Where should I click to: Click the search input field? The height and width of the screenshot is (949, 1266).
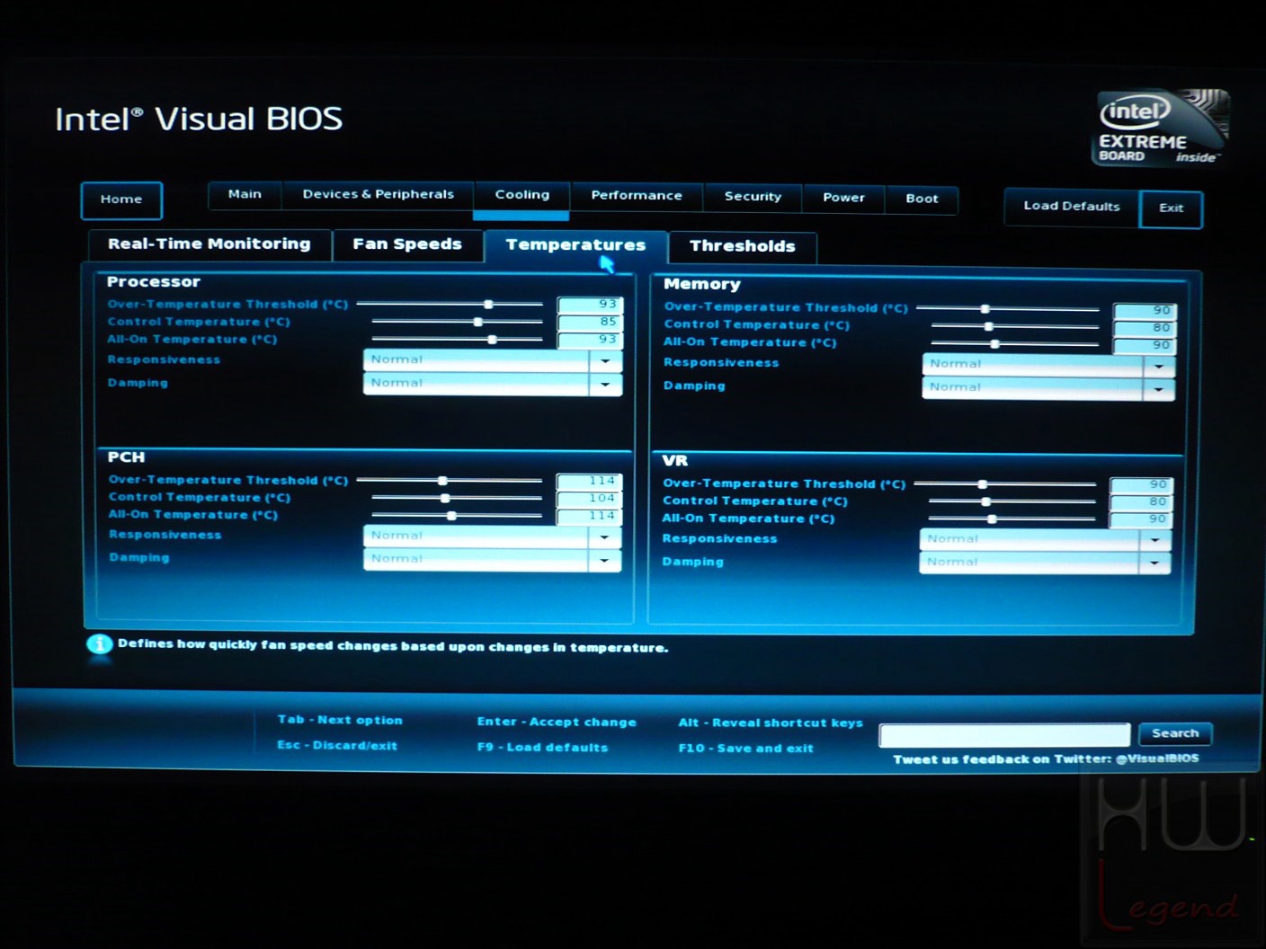(x=1004, y=735)
